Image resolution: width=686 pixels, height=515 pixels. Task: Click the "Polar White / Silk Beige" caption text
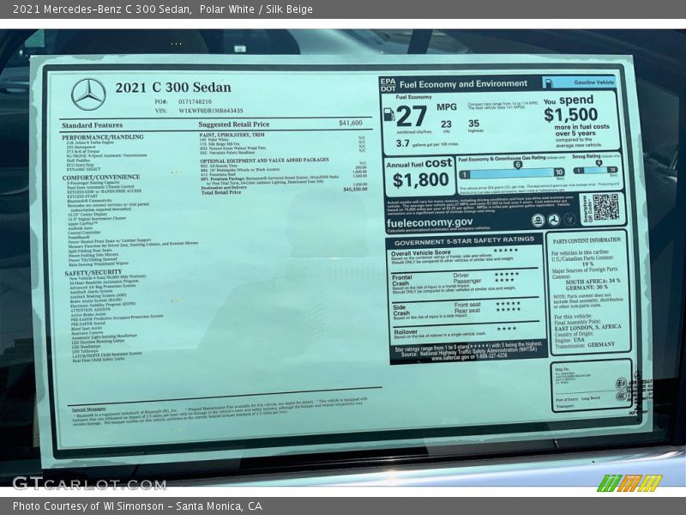[x=256, y=9]
